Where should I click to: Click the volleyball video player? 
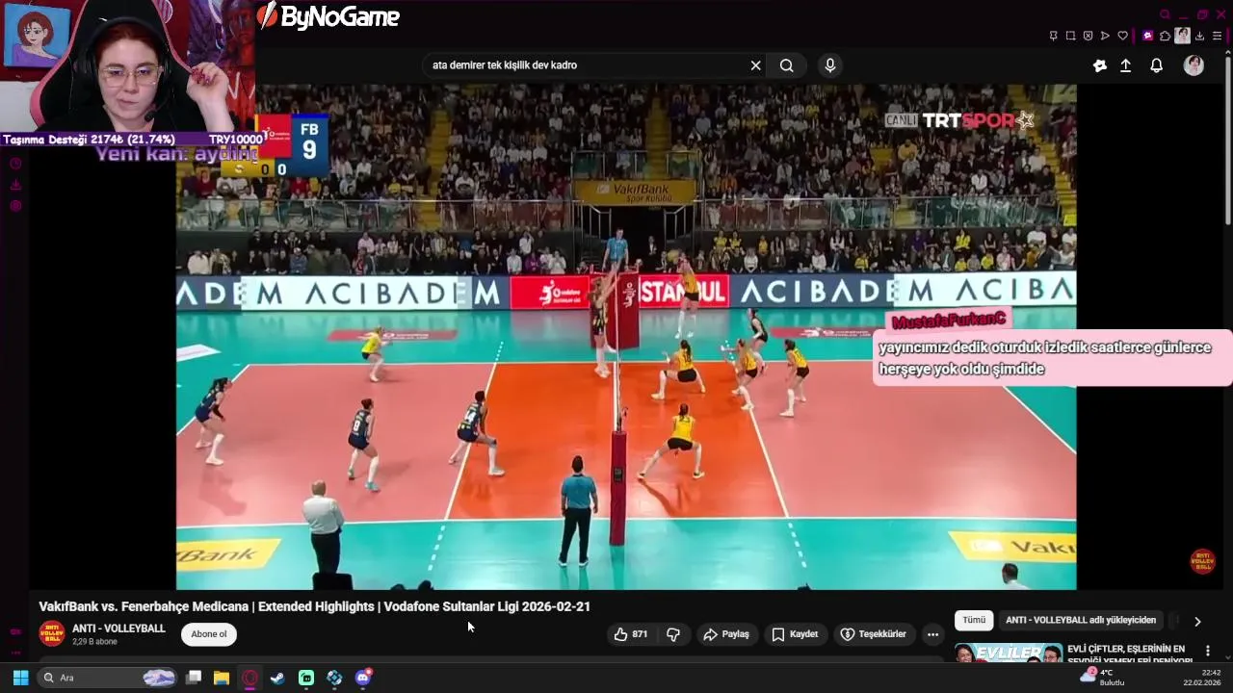pos(626,337)
